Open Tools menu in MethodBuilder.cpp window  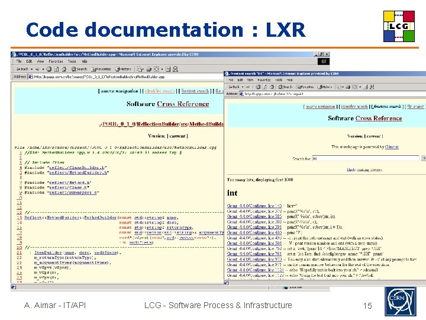click(x=72, y=62)
